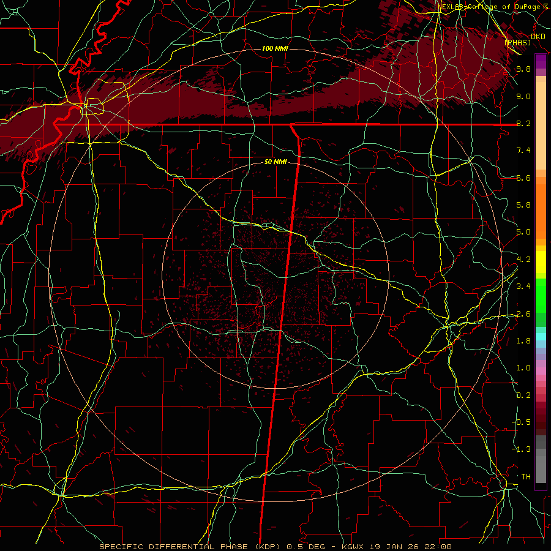Click the 3.4 value on the scale
The width and height of the screenshot is (551, 551).
click(x=523, y=287)
